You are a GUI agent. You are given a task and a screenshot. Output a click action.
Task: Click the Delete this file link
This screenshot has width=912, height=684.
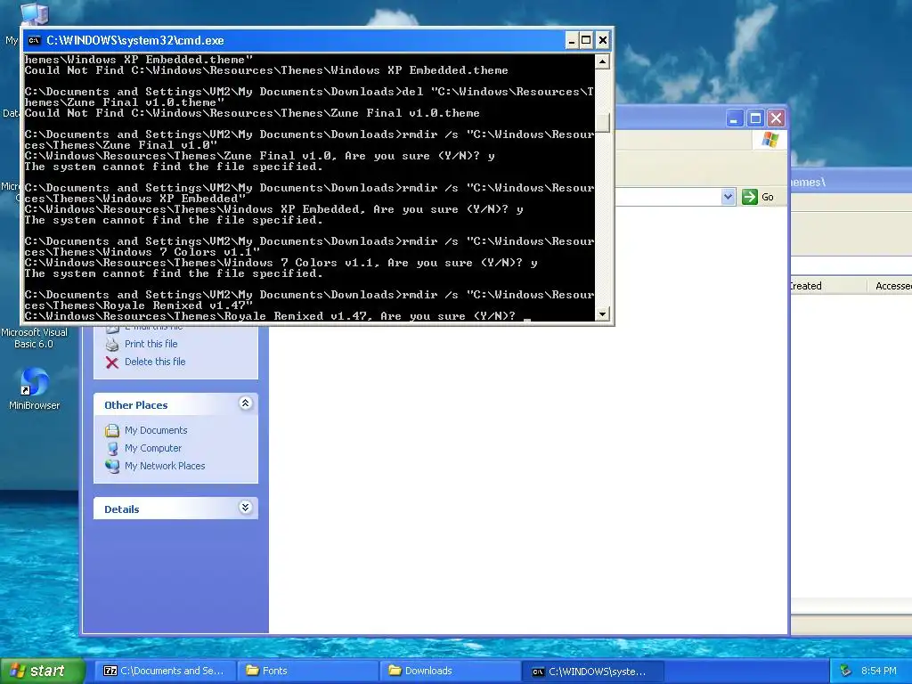155,362
